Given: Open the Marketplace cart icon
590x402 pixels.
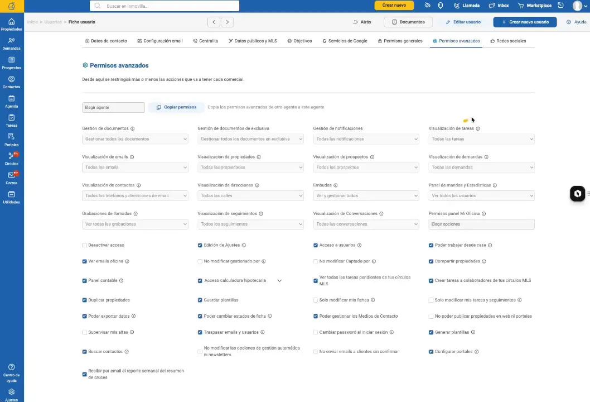Looking at the screenshot, I should pos(521,6).
